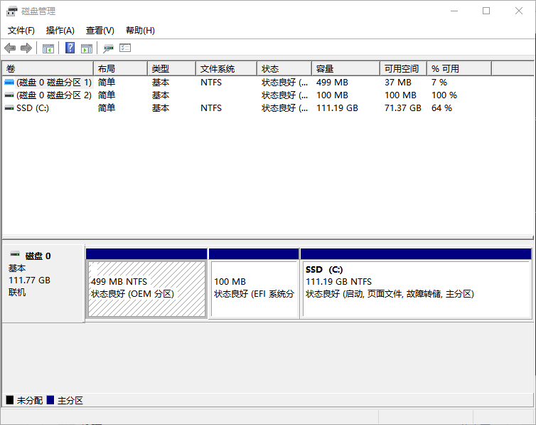
Task: Click the rescan/connect disk toolbar icon
Action: tap(108, 48)
